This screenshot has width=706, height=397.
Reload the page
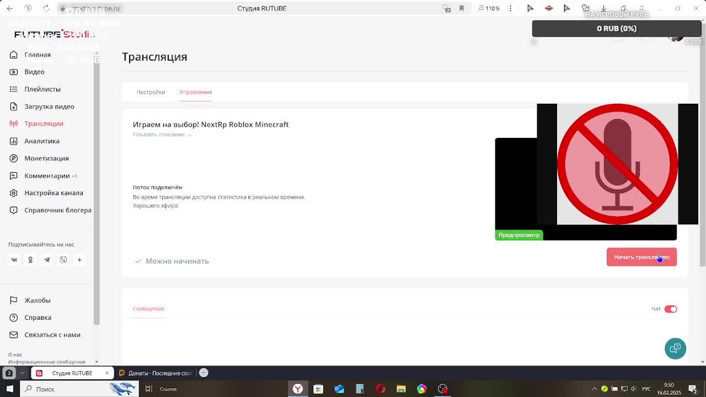(46, 8)
